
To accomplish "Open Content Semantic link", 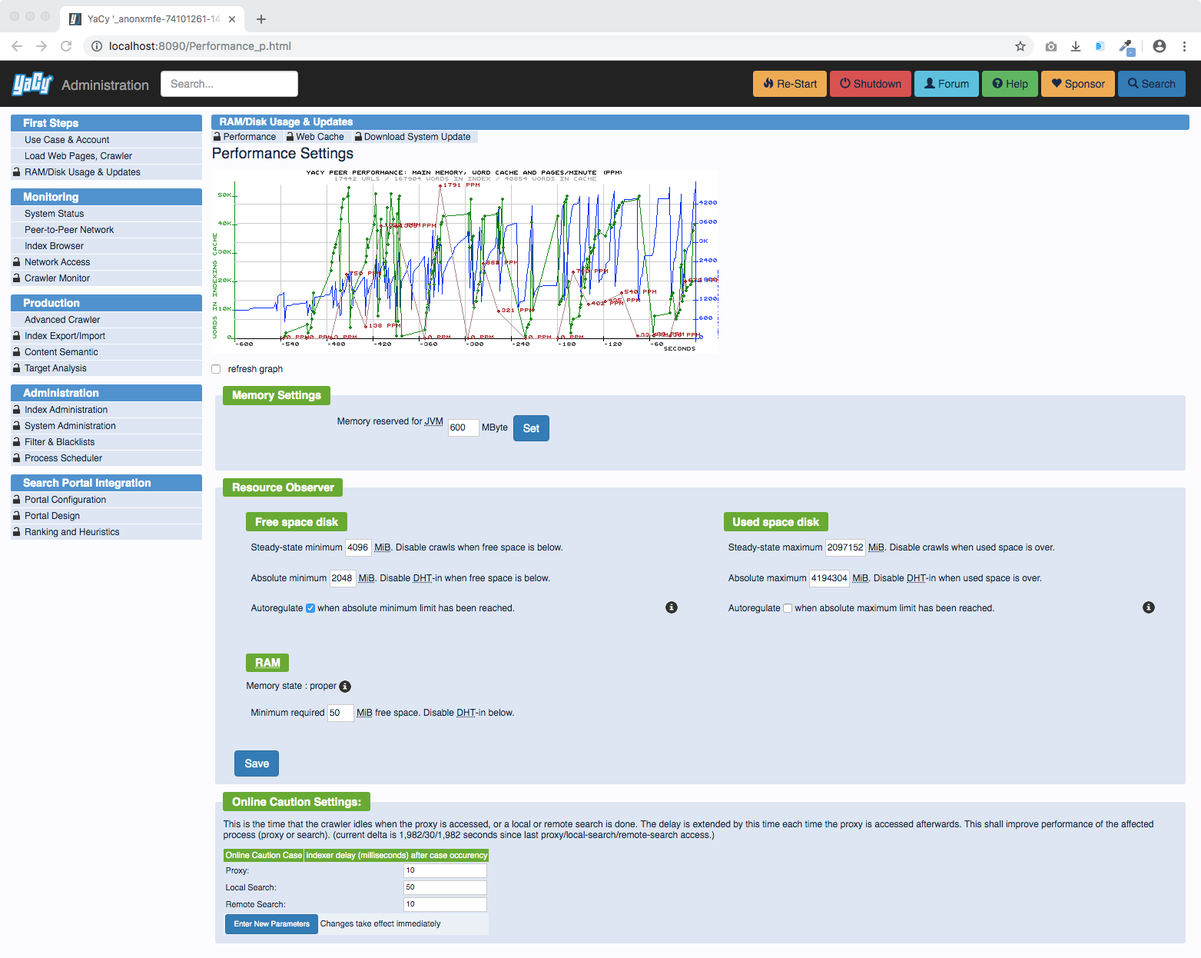I will pos(106,352).
